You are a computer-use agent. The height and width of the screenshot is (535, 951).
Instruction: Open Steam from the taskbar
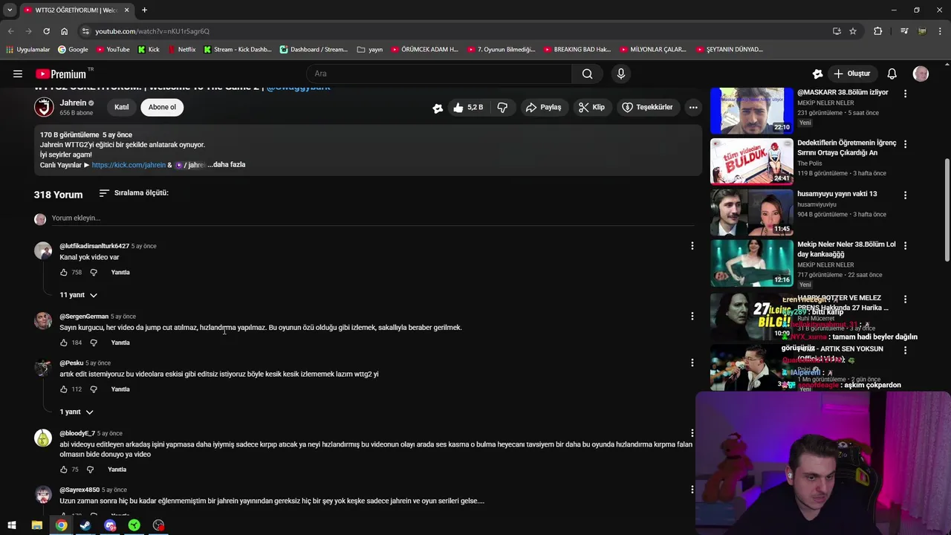[85, 525]
